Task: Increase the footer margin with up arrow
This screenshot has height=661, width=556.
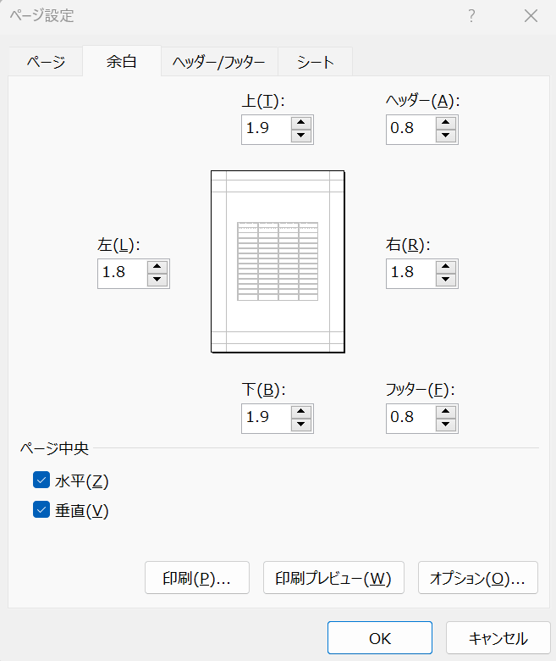Action: [446, 411]
